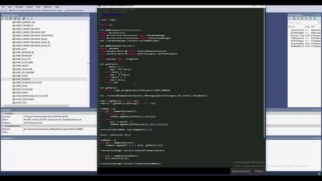
Task: Select SHEET_CURRENT_REVISION_ISSUED_BY item
Action: [x=33, y=42]
